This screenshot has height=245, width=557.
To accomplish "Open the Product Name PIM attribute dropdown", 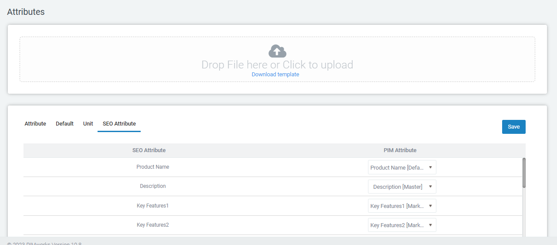I will pos(402,167).
